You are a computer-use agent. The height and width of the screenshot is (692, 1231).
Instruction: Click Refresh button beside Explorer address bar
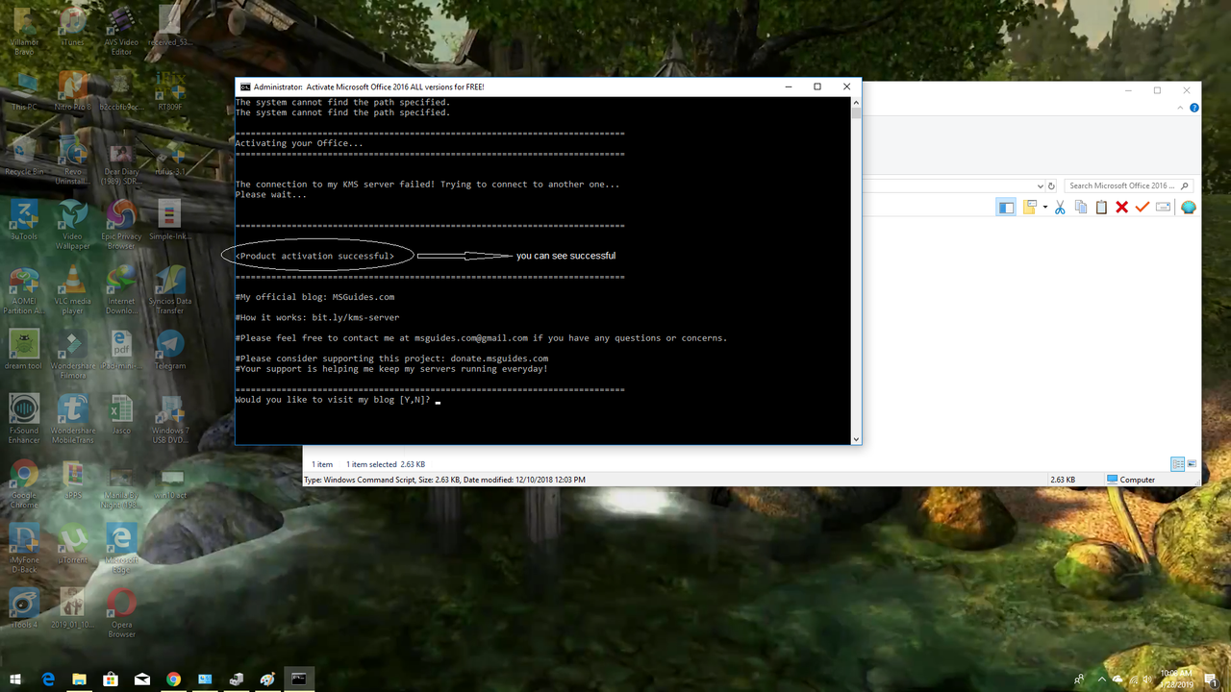tap(1052, 185)
